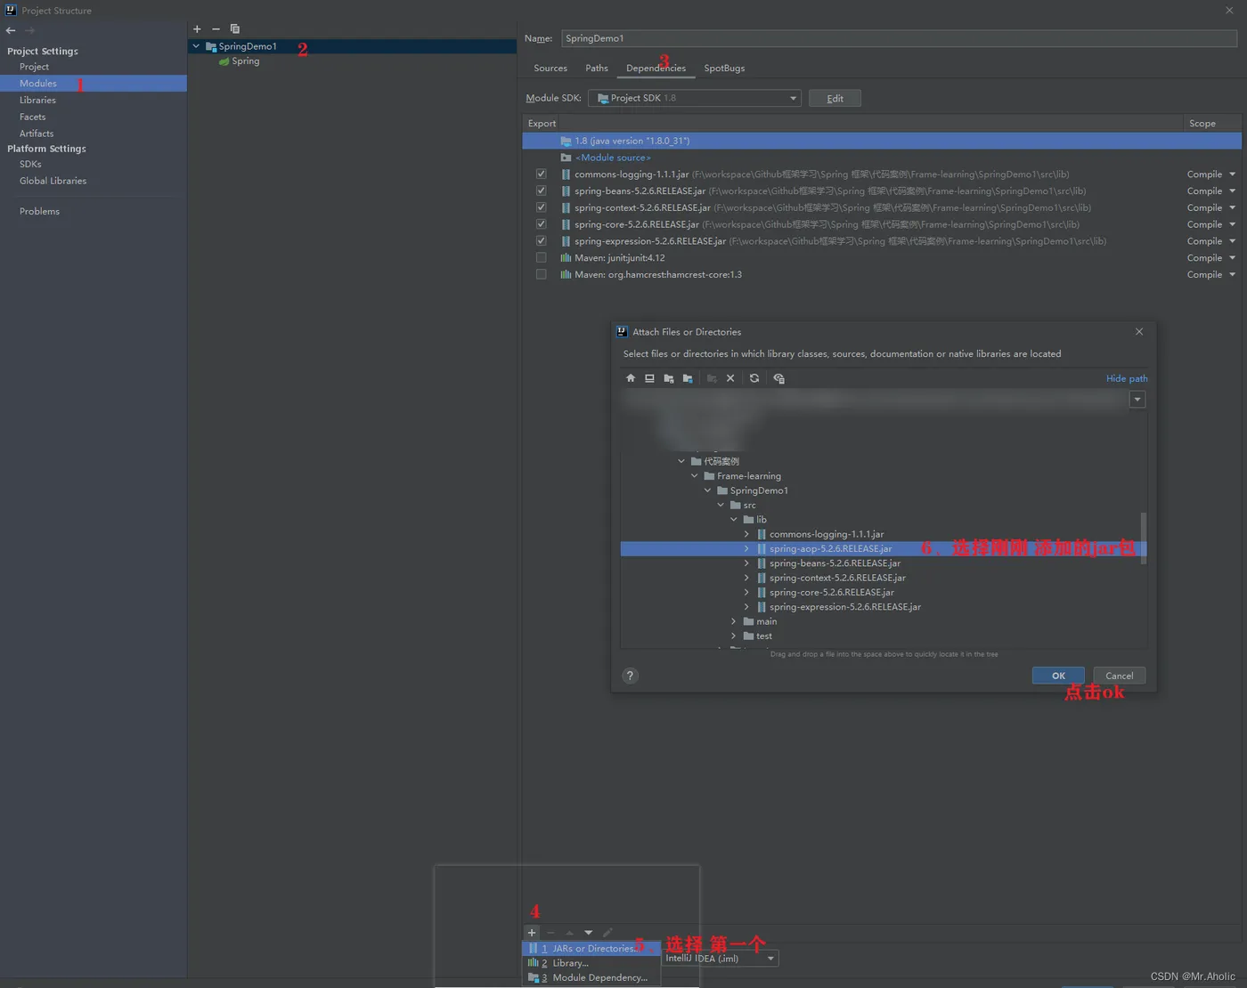Select the SDKs platform setting
The image size is (1247, 988).
pyautogui.click(x=30, y=164)
